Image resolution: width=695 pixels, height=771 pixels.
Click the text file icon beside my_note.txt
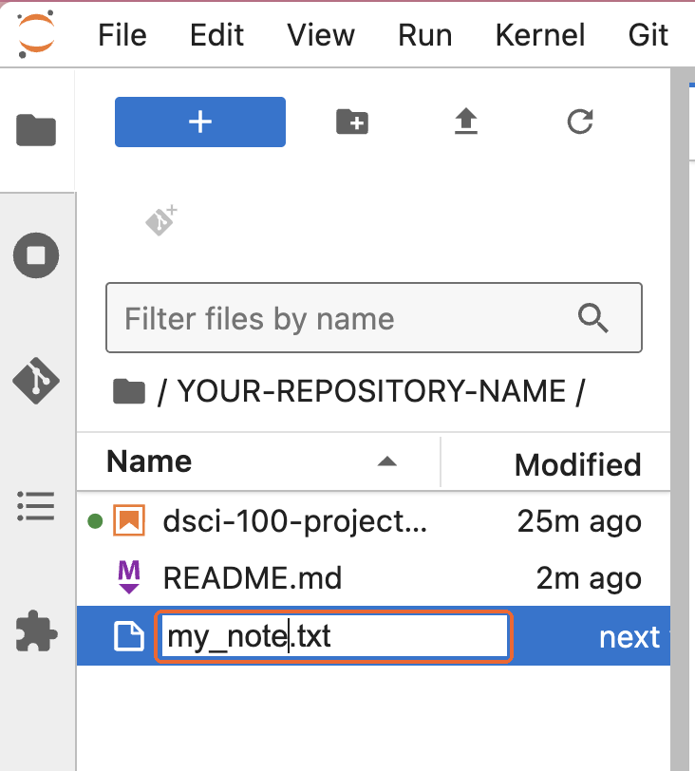[129, 636]
